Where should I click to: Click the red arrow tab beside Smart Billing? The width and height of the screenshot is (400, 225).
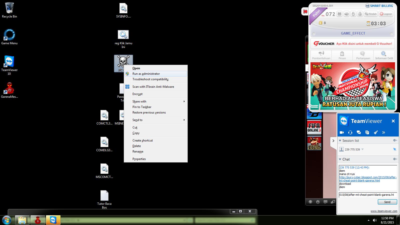click(305, 11)
